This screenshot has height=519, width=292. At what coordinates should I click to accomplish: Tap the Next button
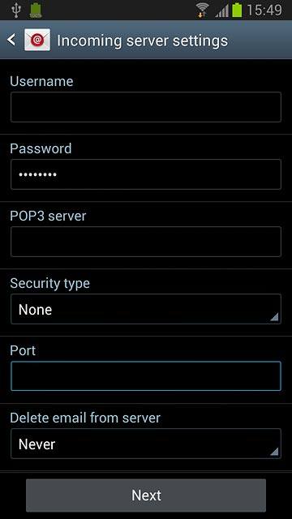point(146,495)
